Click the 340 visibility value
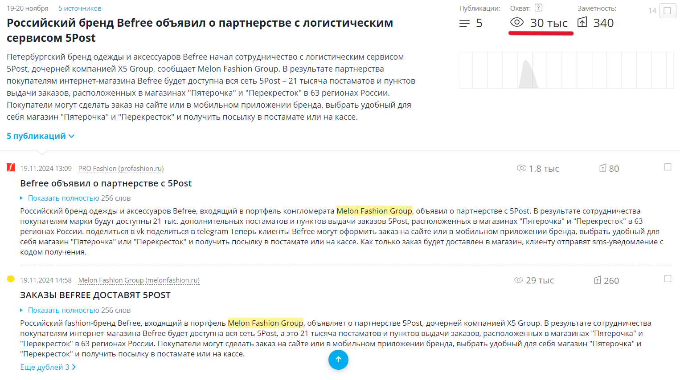The width and height of the screenshot is (680, 380). pyautogui.click(x=603, y=23)
